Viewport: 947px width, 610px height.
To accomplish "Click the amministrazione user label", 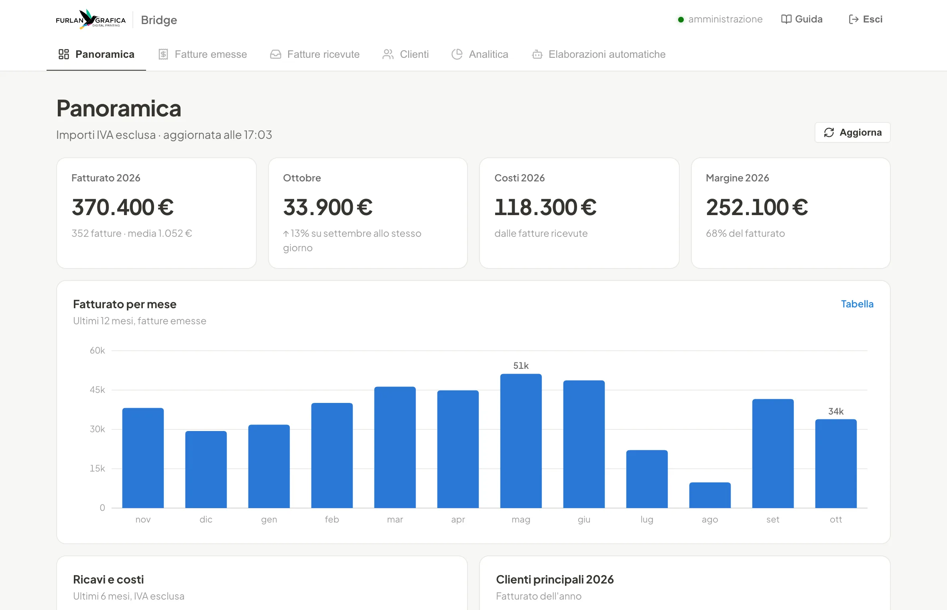I will (725, 19).
